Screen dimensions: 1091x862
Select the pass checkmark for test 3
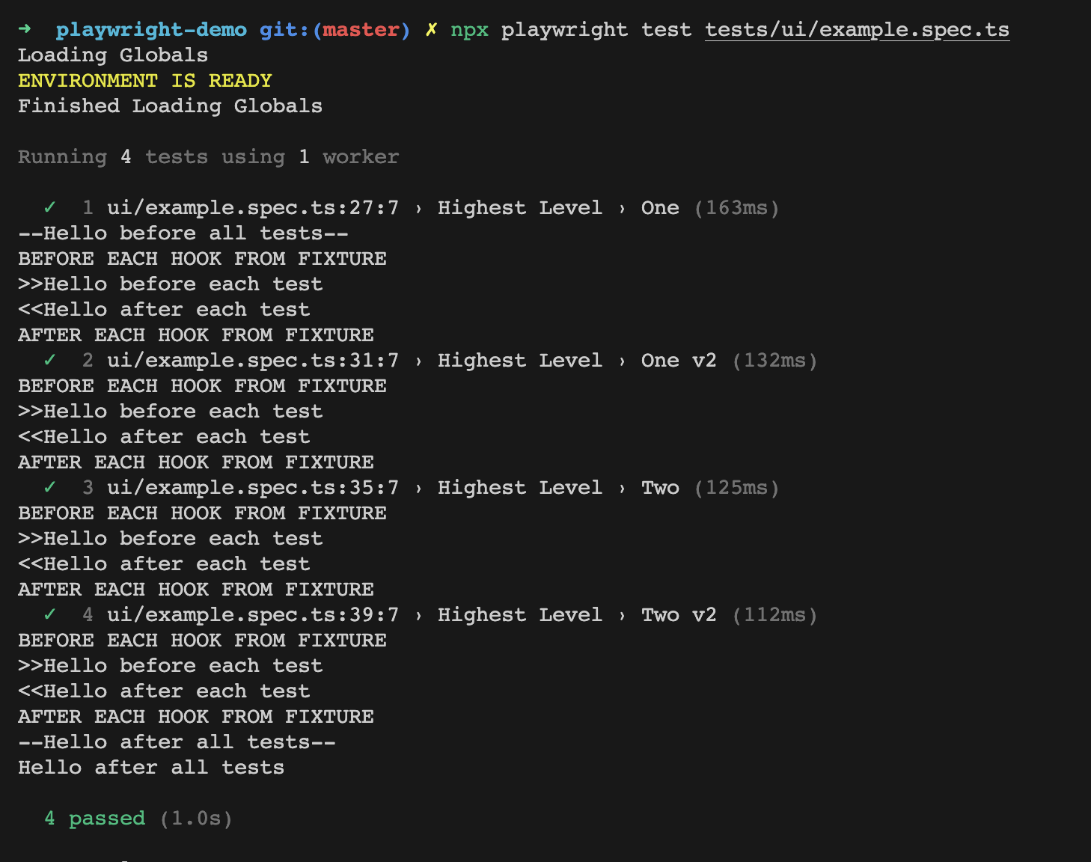(x=50, y=487)
